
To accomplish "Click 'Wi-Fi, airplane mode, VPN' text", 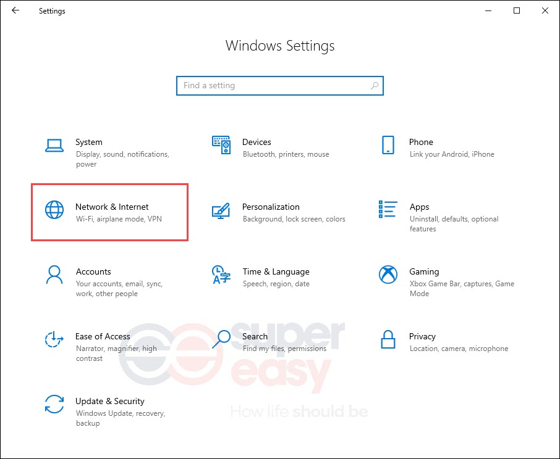I will coord(119,219).
